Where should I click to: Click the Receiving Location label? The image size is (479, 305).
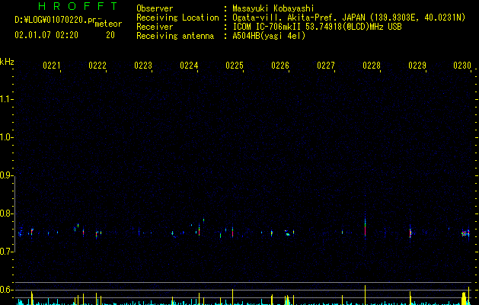pos(177,18)
